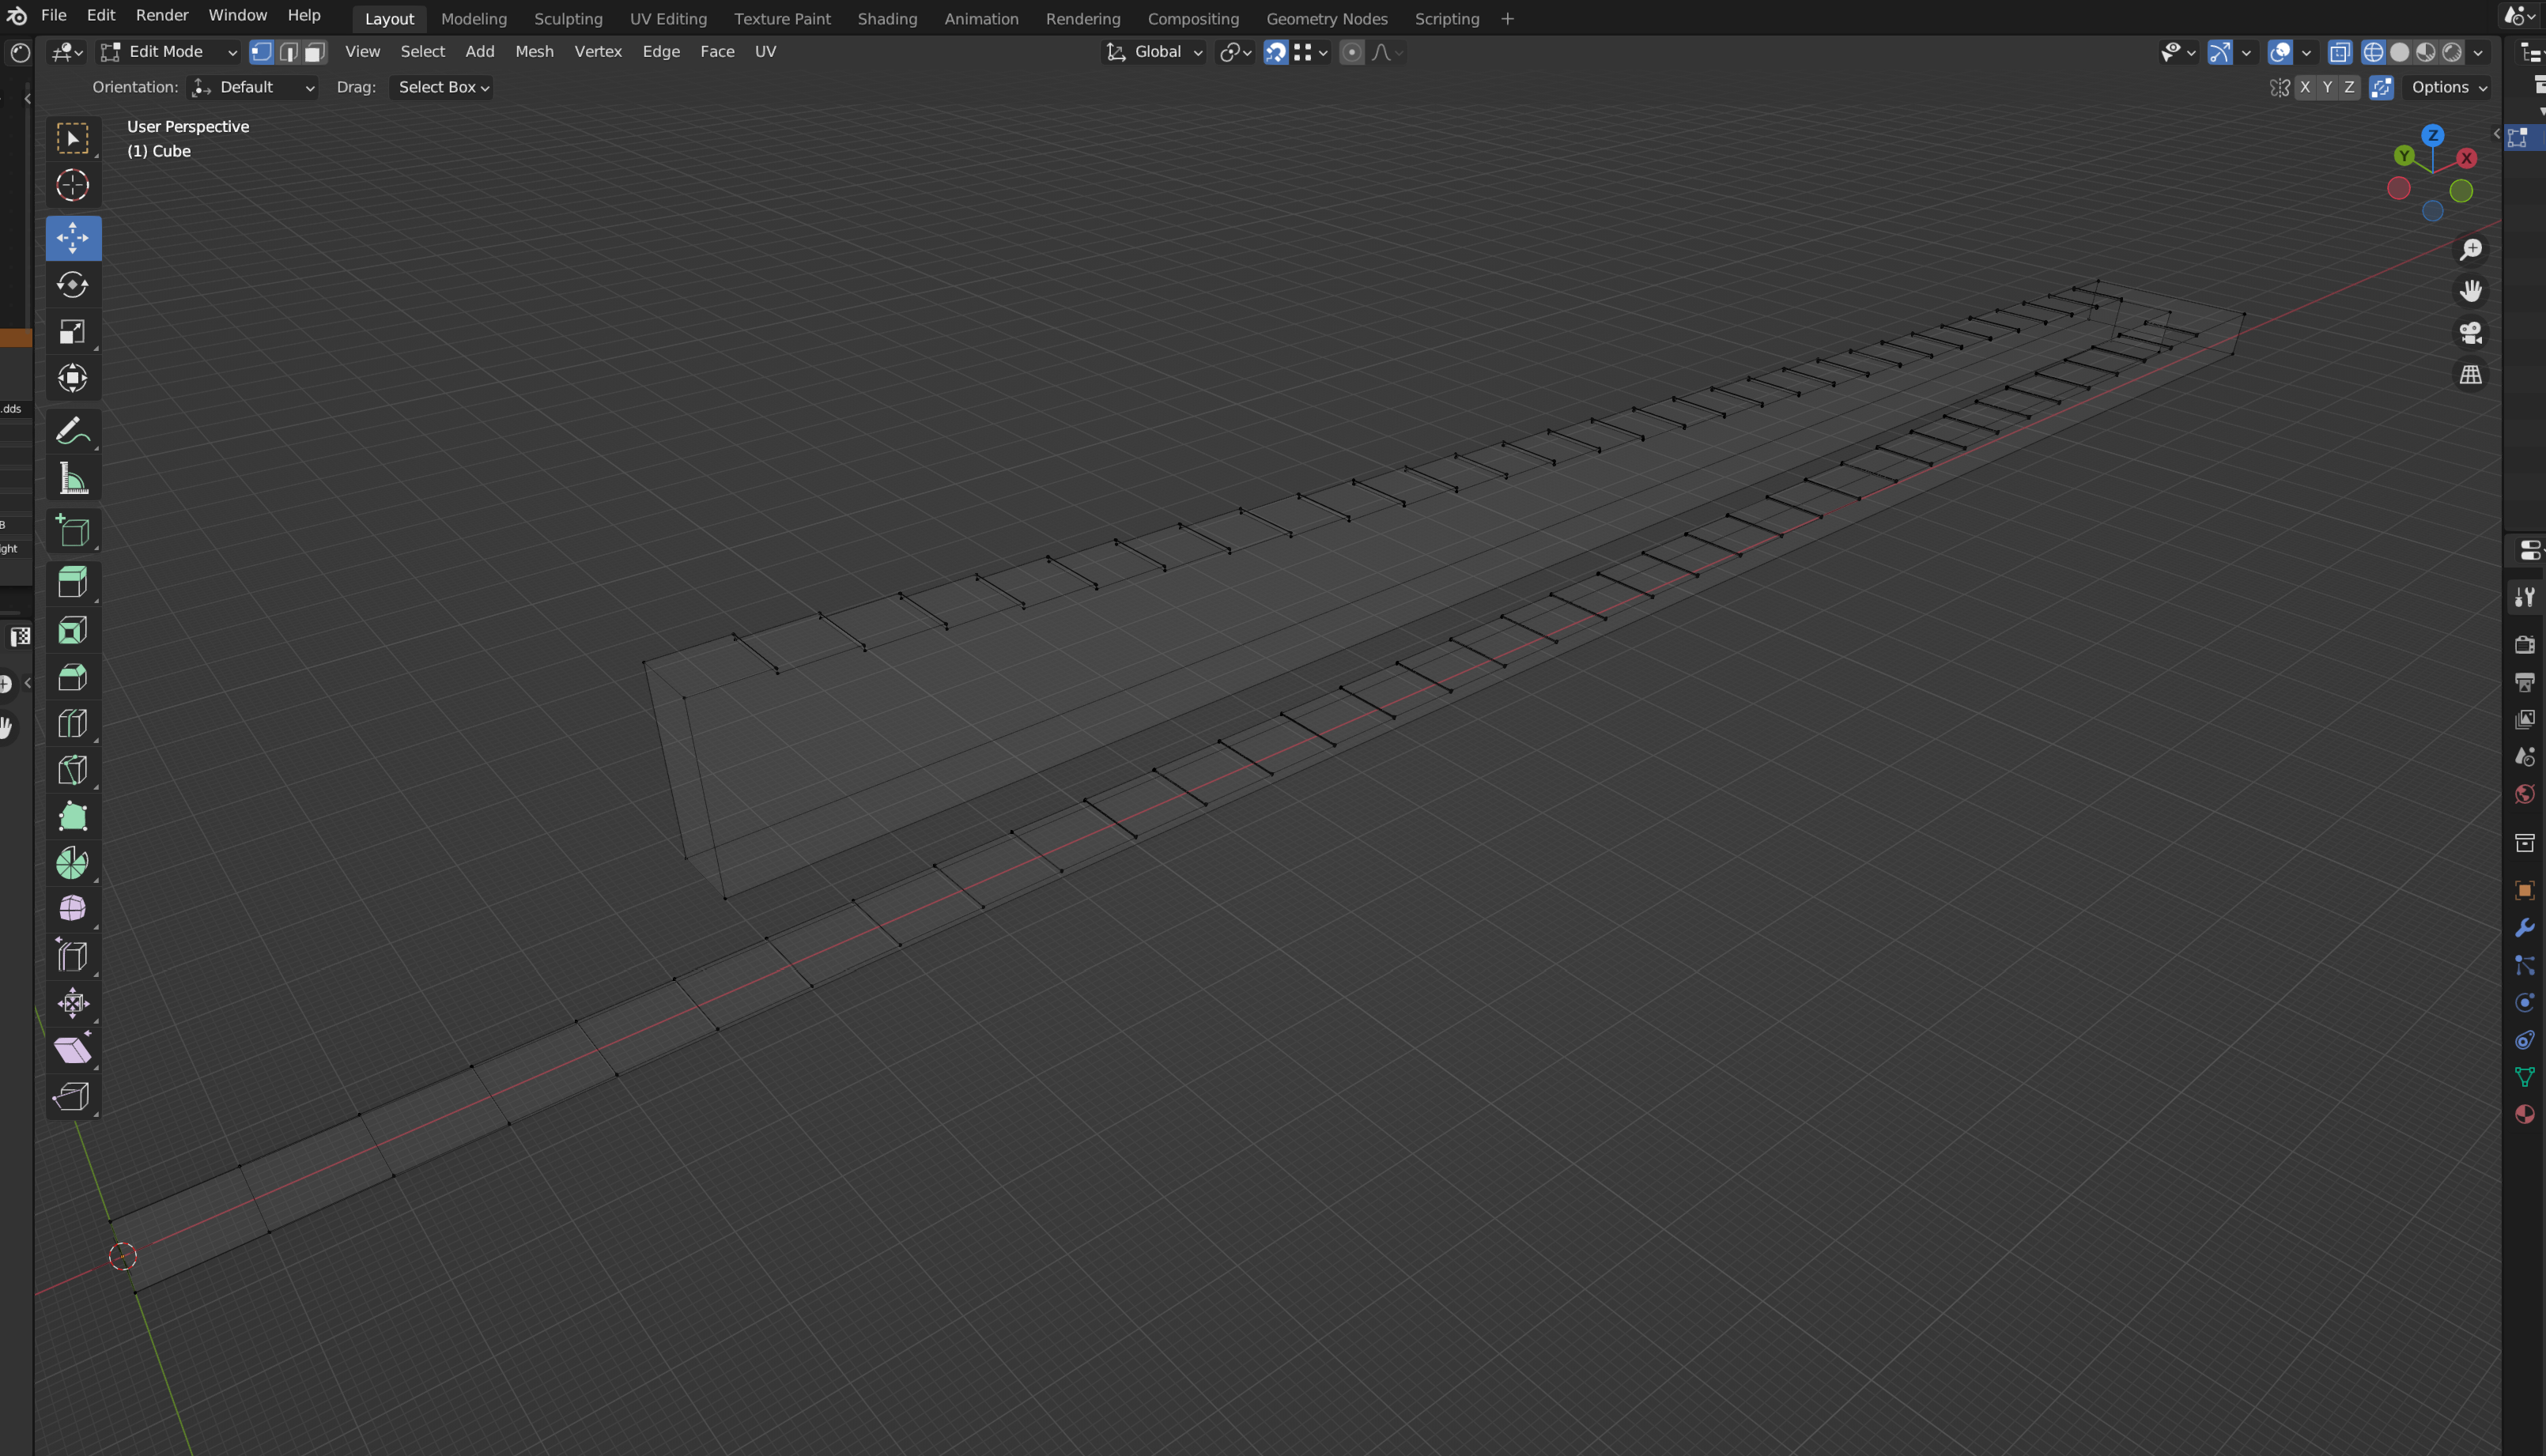Enable X axis mesh symmetry
Screen dimensions: 2546x1456
click(2304, 87)
